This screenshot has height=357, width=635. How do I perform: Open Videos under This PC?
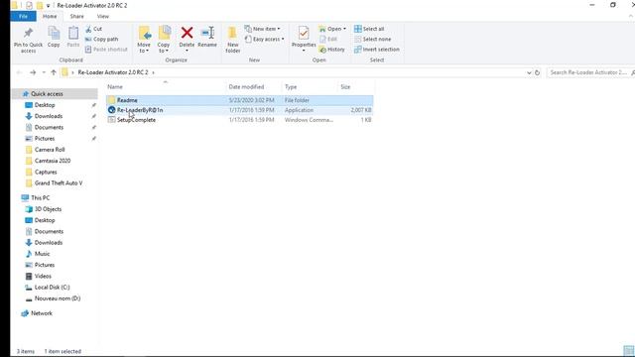point(43,276)
